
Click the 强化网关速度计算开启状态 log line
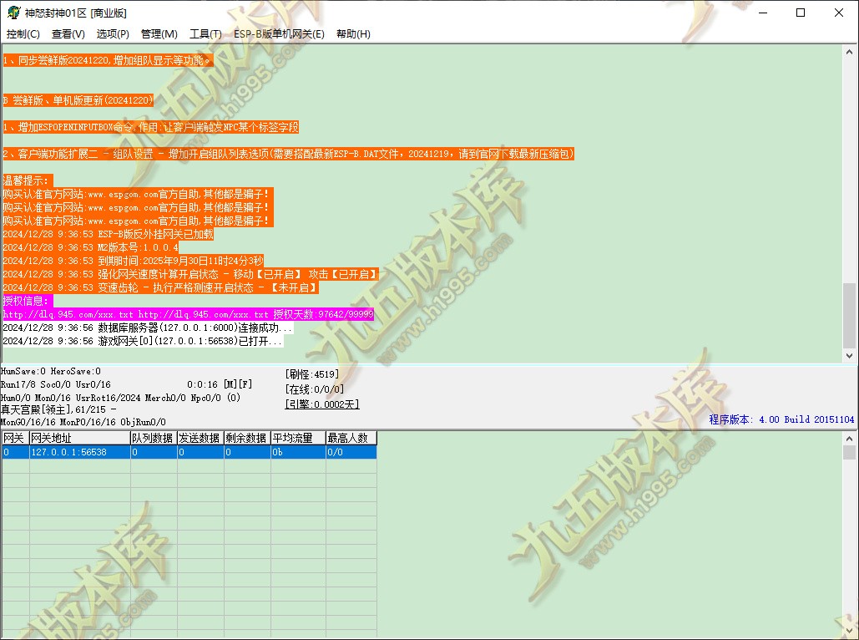[190, 274]
